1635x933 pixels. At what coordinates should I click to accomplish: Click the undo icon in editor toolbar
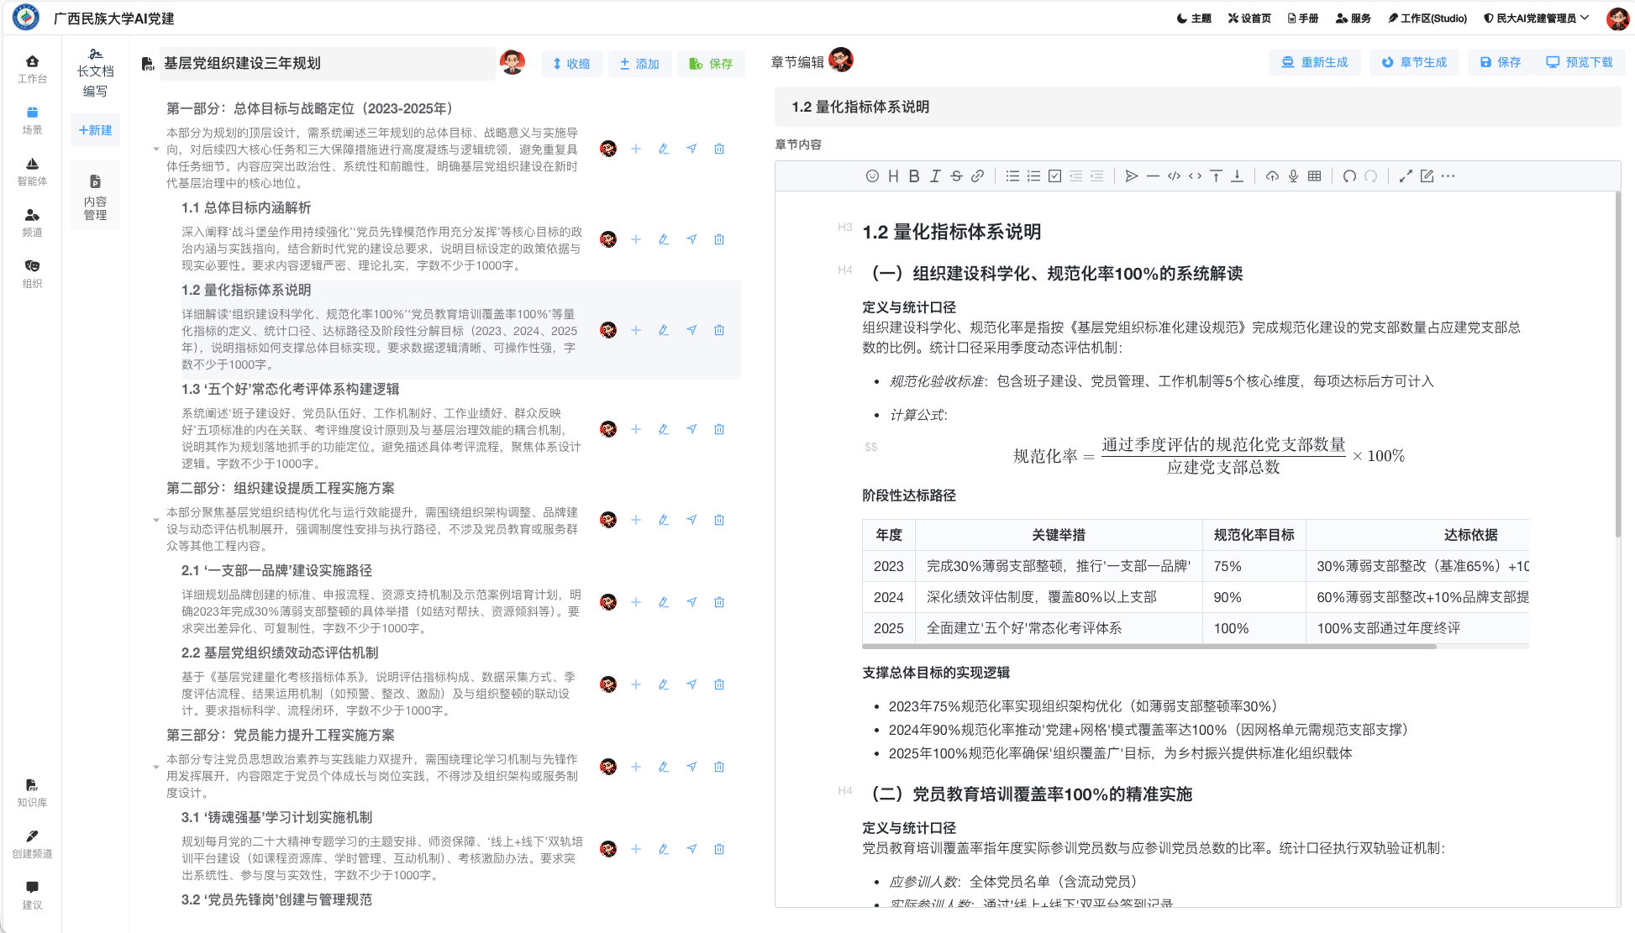tap(1349, 176)
